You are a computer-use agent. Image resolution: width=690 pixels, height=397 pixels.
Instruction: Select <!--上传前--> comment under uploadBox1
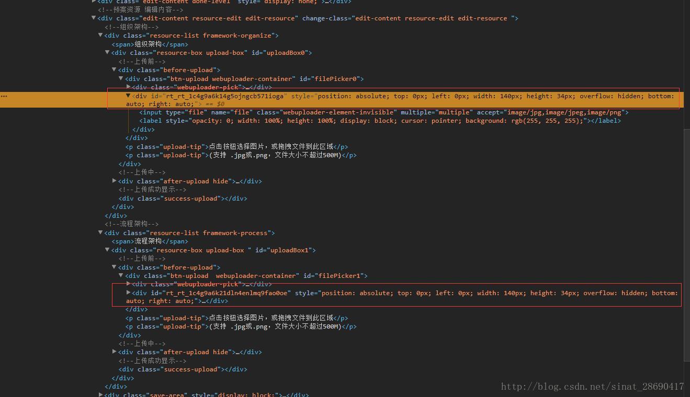pyautogui.click(x=142, y=259)
